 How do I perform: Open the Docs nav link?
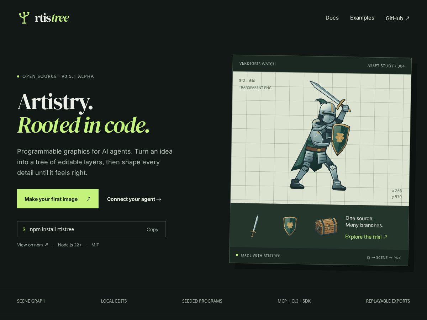332,18
